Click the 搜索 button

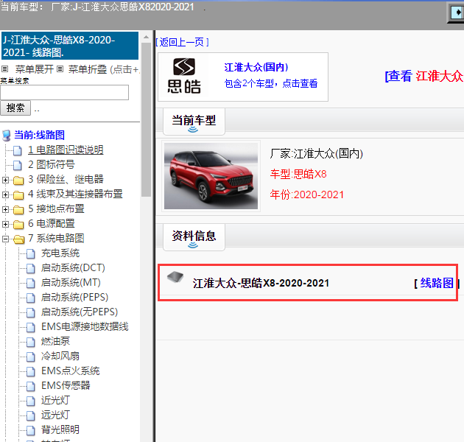pos(15,108)
